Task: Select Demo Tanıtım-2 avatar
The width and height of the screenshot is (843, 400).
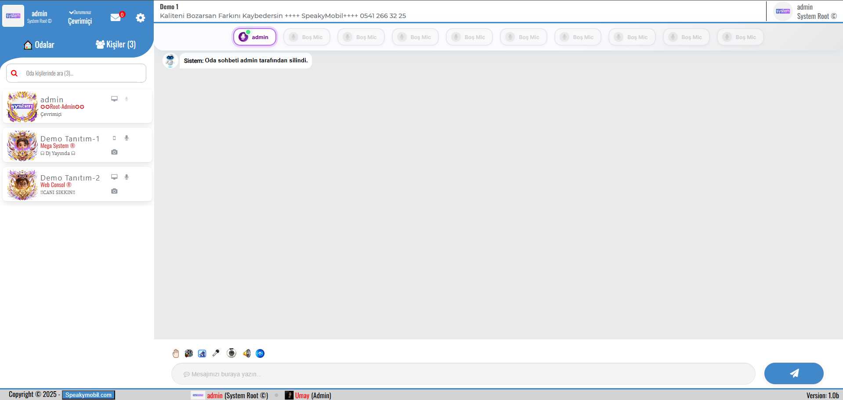Action: pos(22,184)
